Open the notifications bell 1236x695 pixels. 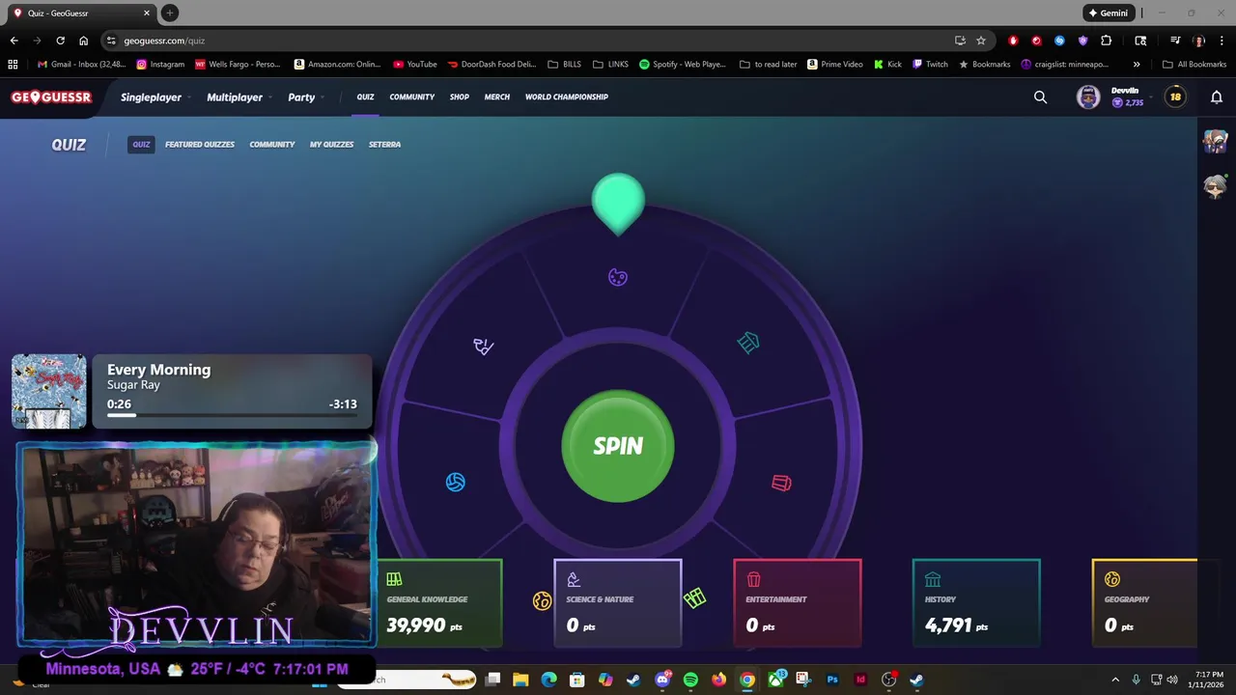coord(1217,97)
